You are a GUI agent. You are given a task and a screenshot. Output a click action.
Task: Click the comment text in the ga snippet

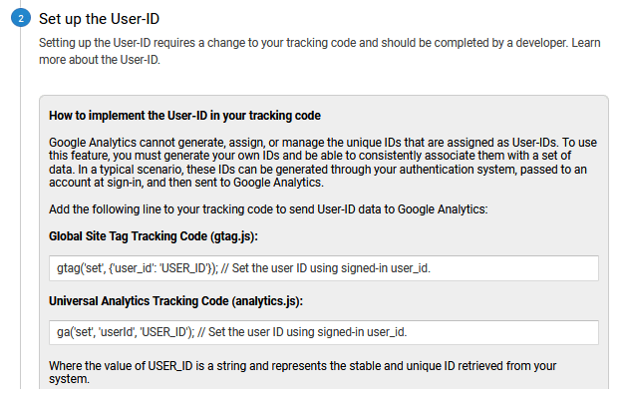pyautogui.click(x=317, y=332)
